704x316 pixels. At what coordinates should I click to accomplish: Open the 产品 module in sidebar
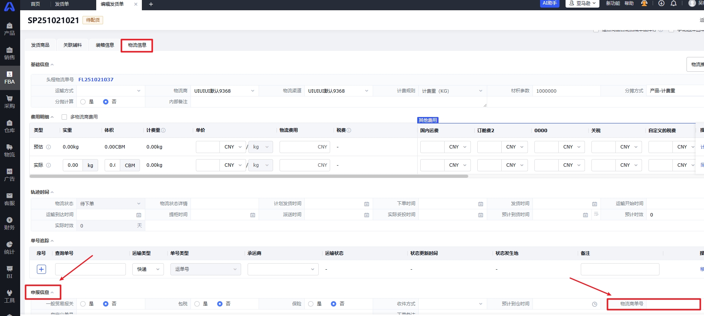tap(10, 29)
